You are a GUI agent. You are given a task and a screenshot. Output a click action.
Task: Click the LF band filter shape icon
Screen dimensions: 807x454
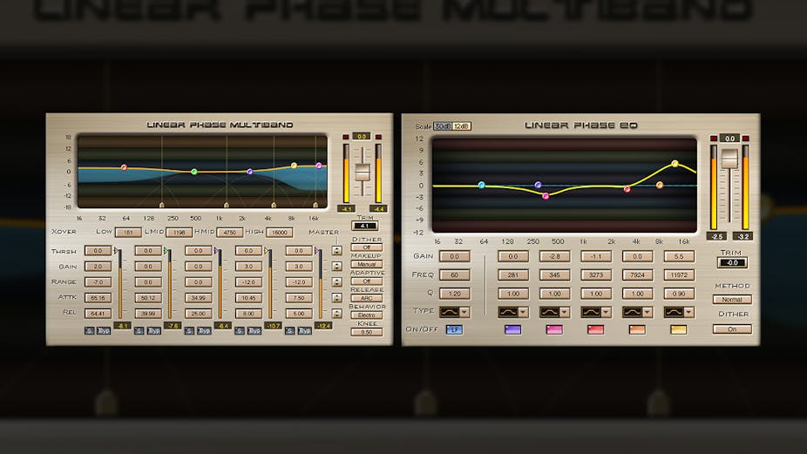[450, 311]
